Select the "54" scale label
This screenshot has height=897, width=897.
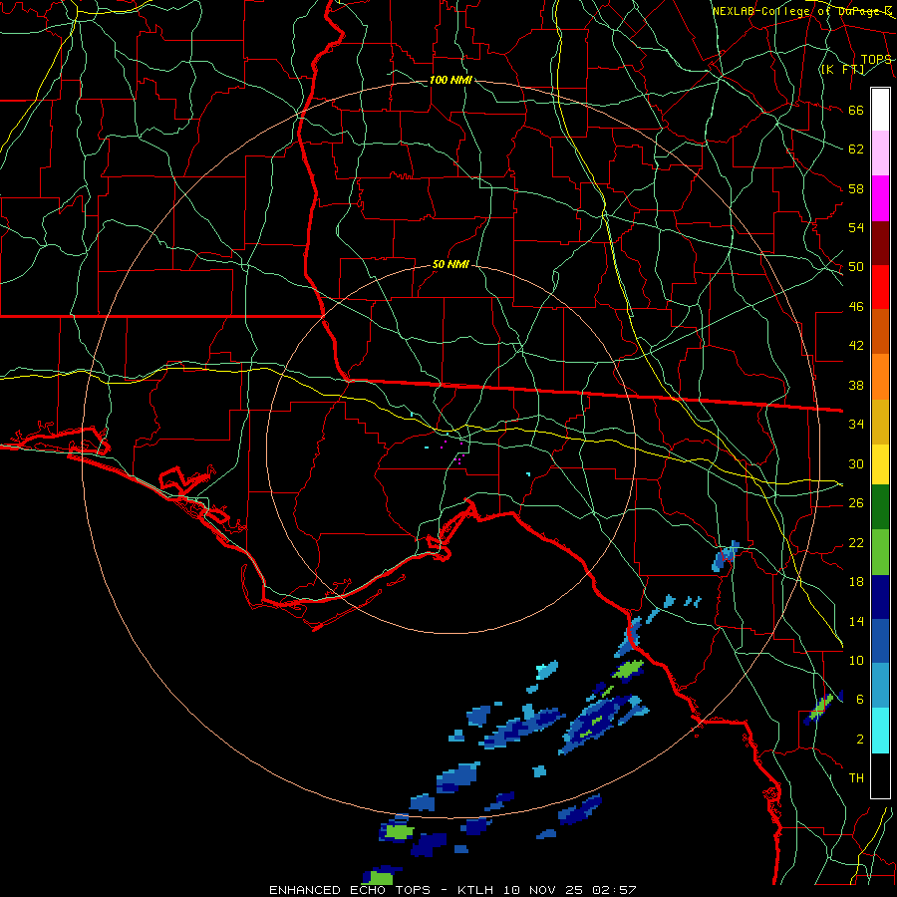pyautogui.click(x=856, y=227)
